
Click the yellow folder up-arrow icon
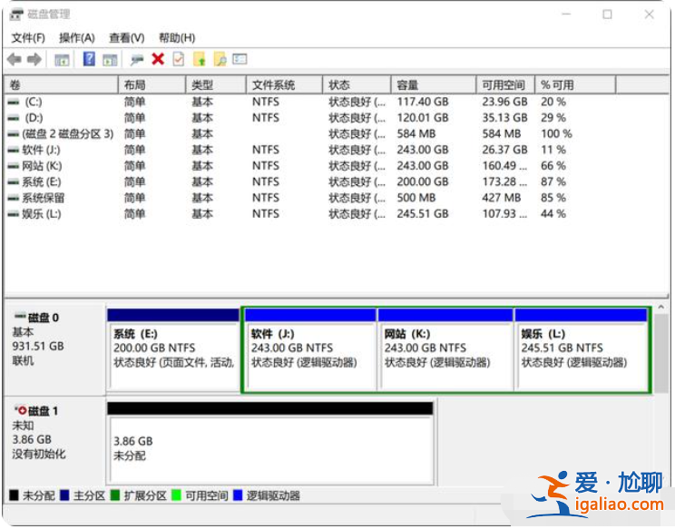[200, 59]
